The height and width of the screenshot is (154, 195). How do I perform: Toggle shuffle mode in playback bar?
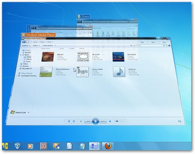tap(69, 121)
